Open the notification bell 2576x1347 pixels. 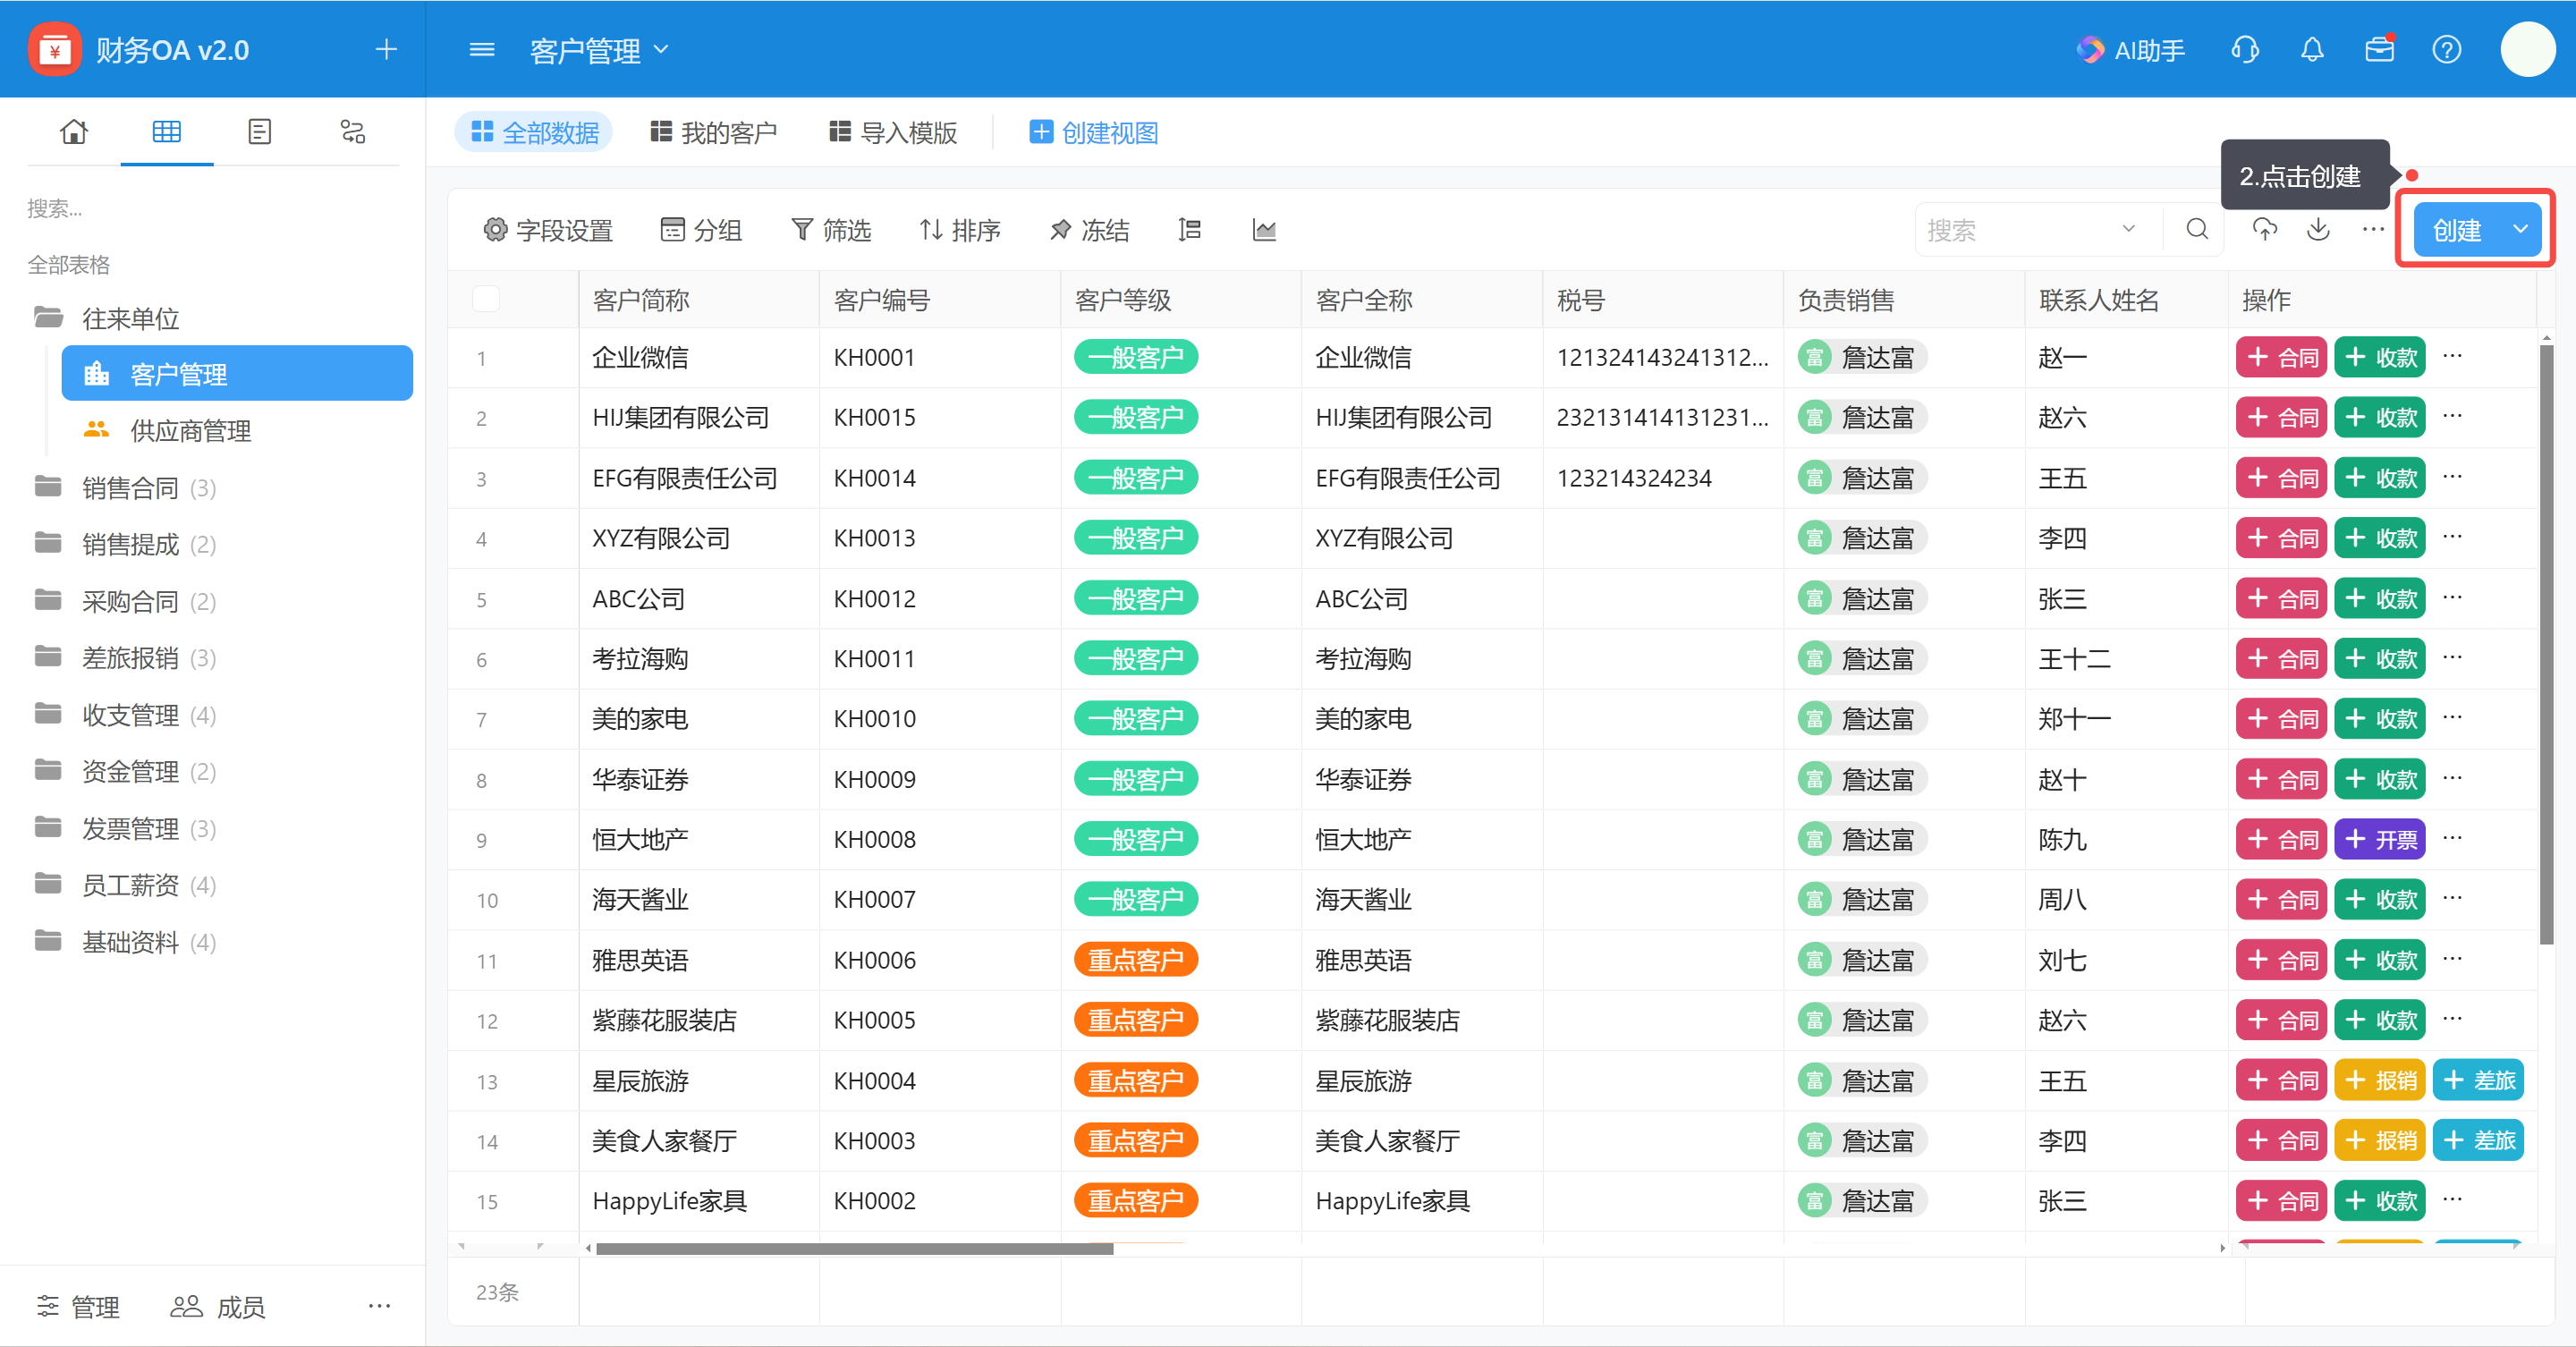2312,49
